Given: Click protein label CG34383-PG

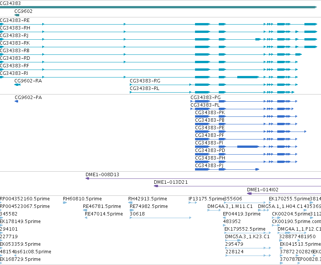Looking at the screenshot, I should [206, 98].
